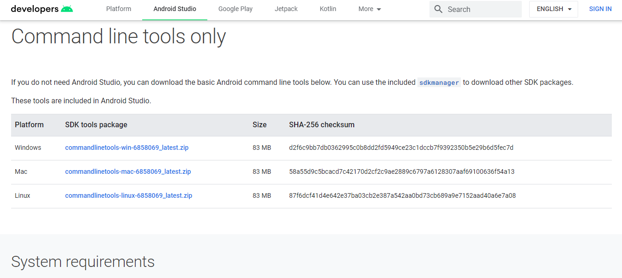The image size is (622, 278).
Task: Open the Google Play section
Action: point(235,9)
